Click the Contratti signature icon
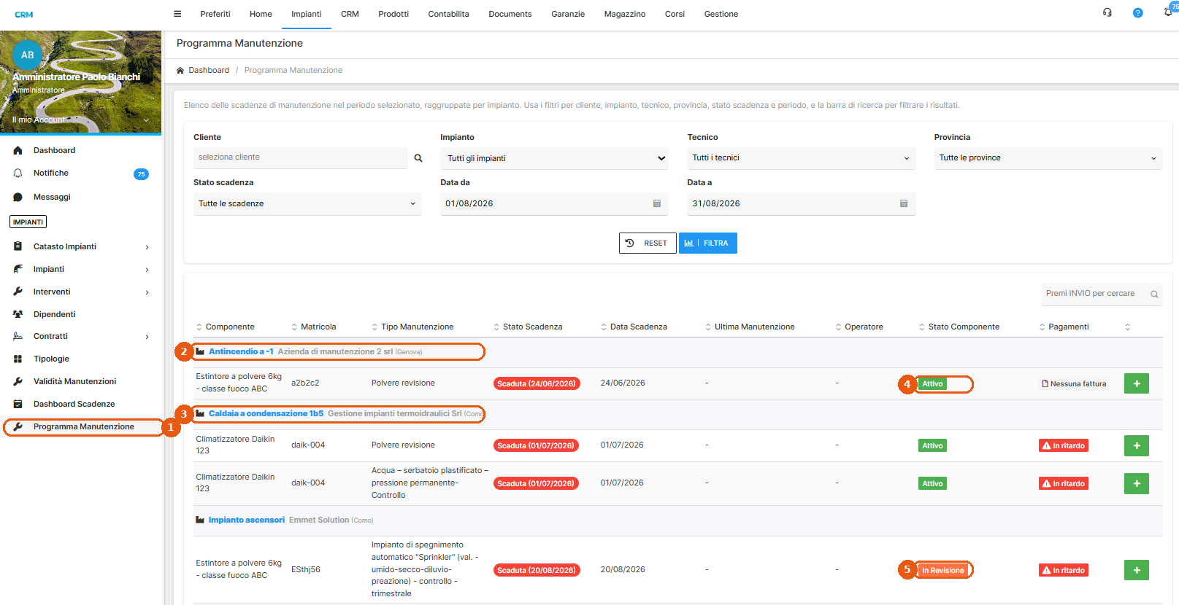1179x605 pixels. [18, 336]
